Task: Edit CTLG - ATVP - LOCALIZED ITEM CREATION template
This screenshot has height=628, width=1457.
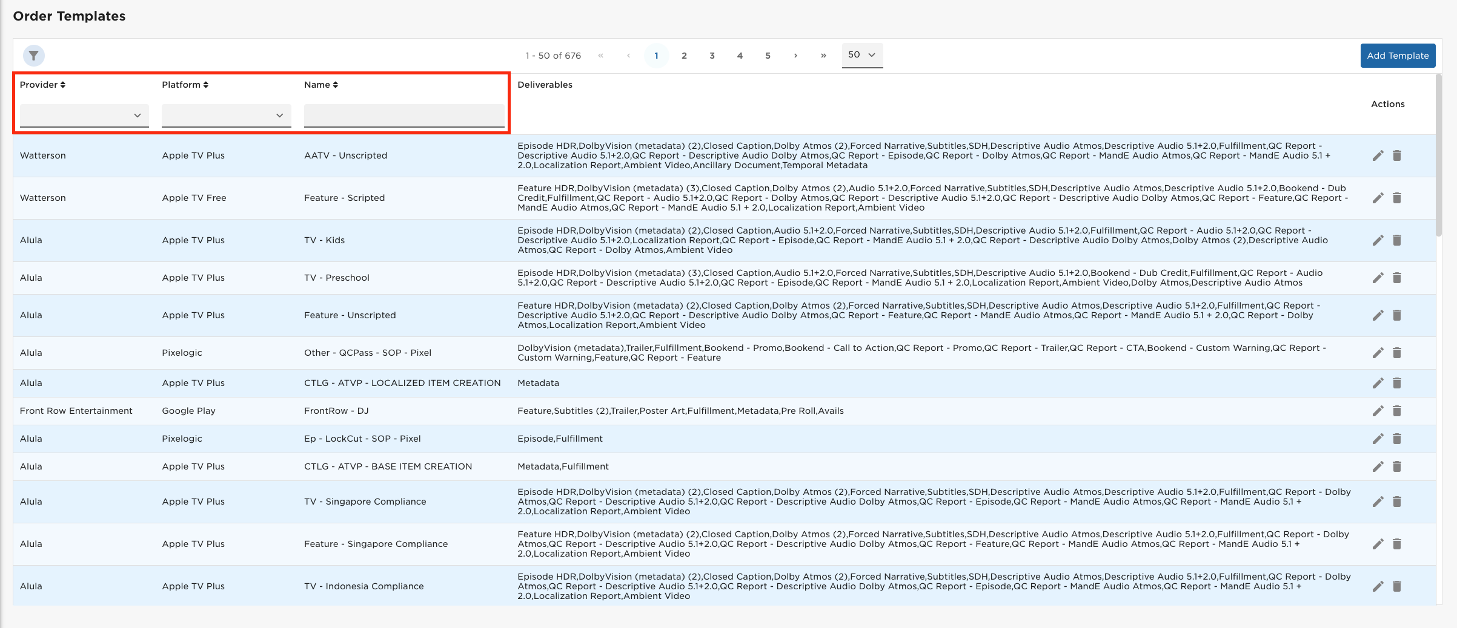Action: point(1378,383)
